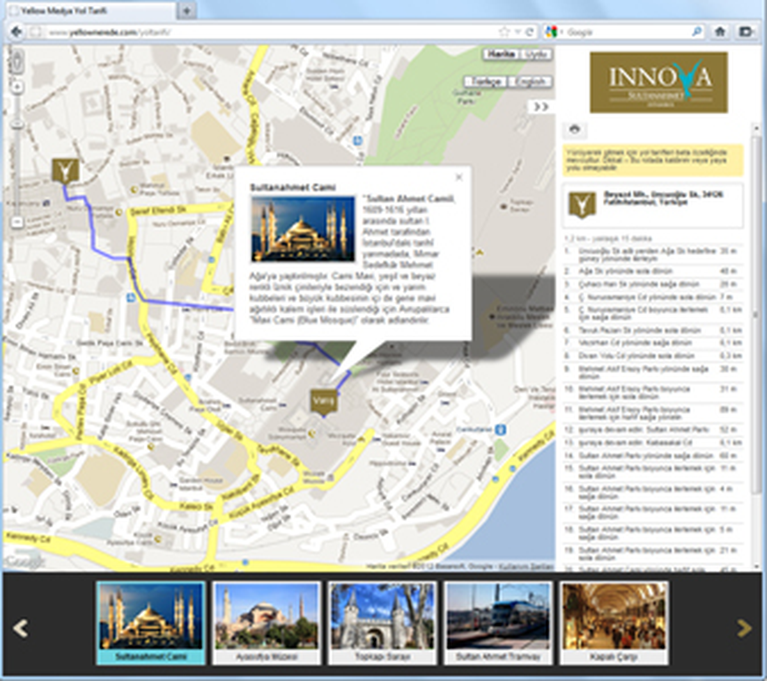Screen dimensions: 767x681
Task: Click the map pan control at top-left
Action: point(18,61)
